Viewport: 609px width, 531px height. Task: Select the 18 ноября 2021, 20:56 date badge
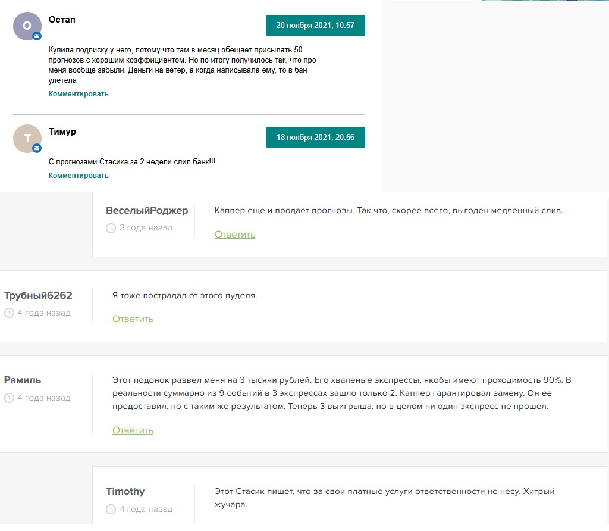(315, 138)
